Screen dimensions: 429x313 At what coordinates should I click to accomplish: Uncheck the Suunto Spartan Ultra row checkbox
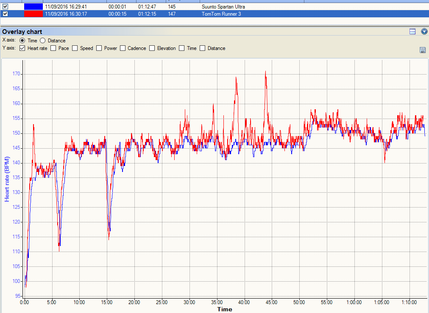[6, 7]
